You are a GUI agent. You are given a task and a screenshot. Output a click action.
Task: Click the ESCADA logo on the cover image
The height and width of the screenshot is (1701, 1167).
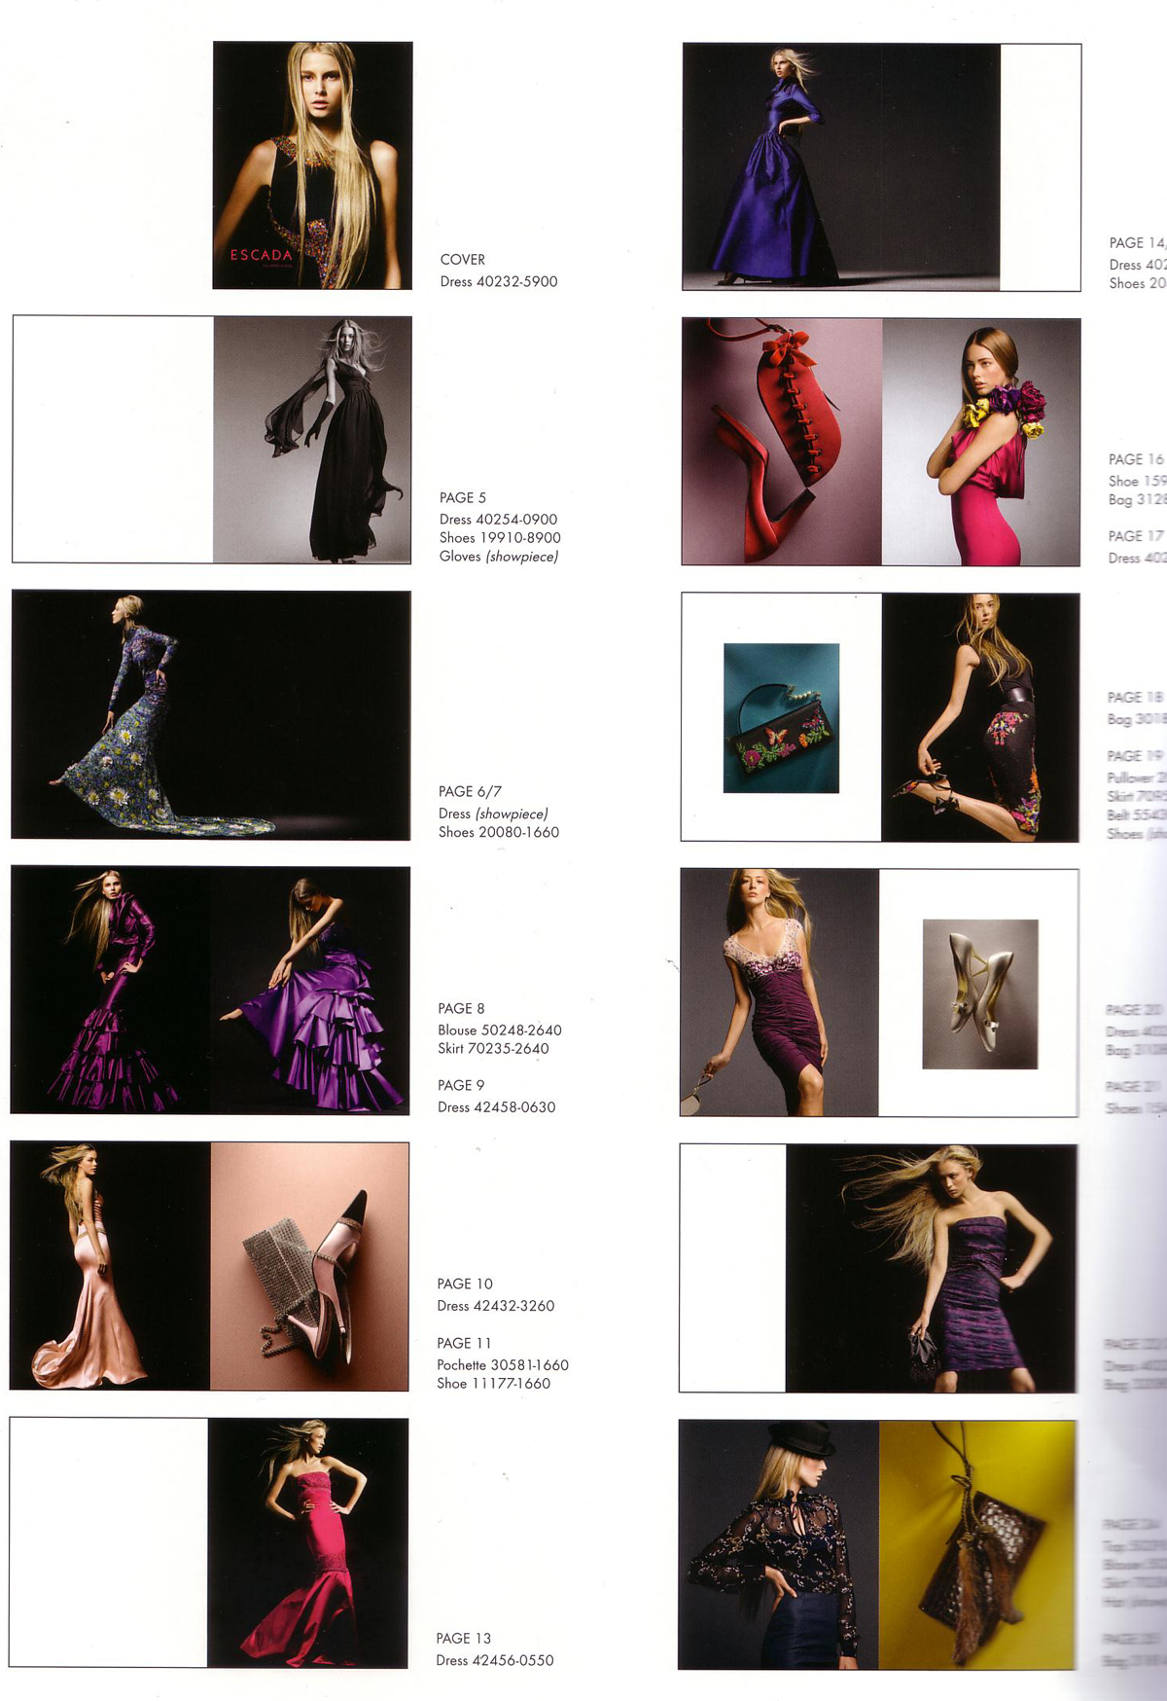tap(261, 255)
